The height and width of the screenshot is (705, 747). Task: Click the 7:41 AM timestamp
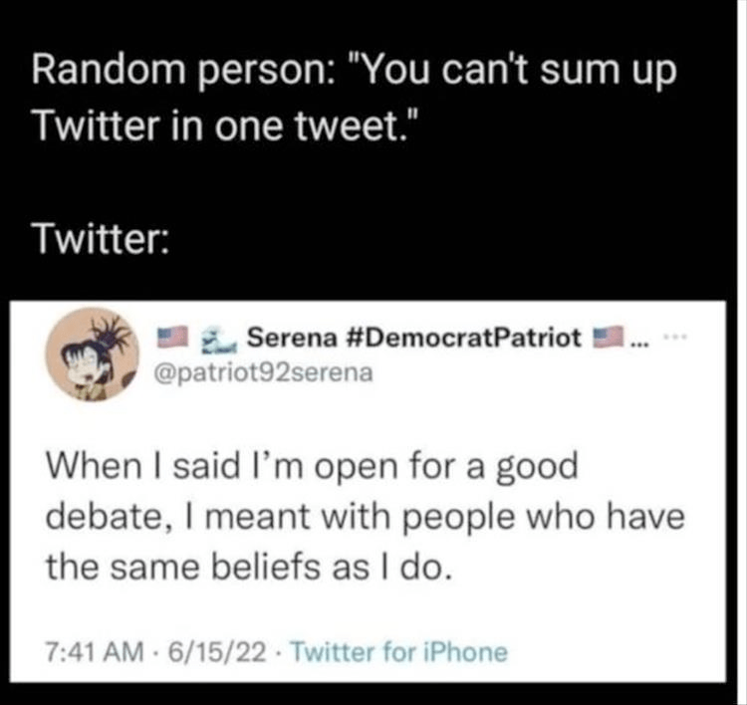tap(94, 651)
